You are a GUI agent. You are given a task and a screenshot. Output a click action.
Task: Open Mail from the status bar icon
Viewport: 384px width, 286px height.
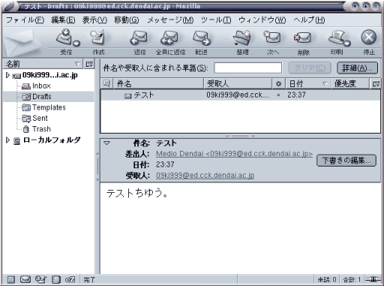pos(25,279)
